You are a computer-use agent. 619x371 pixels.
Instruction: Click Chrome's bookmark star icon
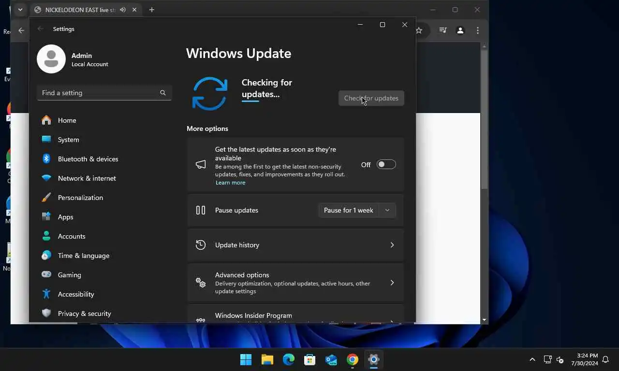point(419,30)
